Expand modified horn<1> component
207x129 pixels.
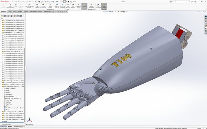click(x=1, y=21)
